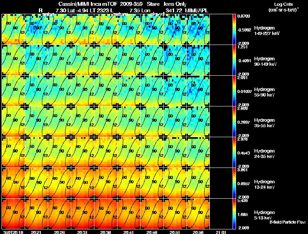Click the 'Cassini/MIMI Inca mTOF' title text
Image resolution: width=308 pixels, height=234 pixels.
tap(88, 4)
